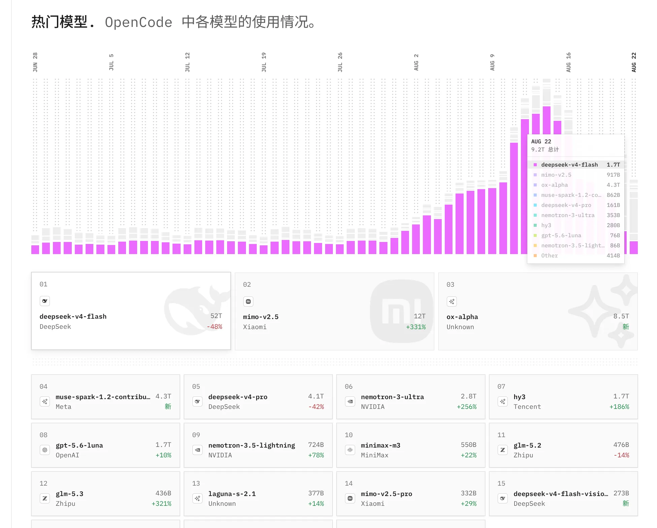Click the NVIDIA icon beside nemotron-3.5-lightning
657x528 pixels.
pos(197,450)
